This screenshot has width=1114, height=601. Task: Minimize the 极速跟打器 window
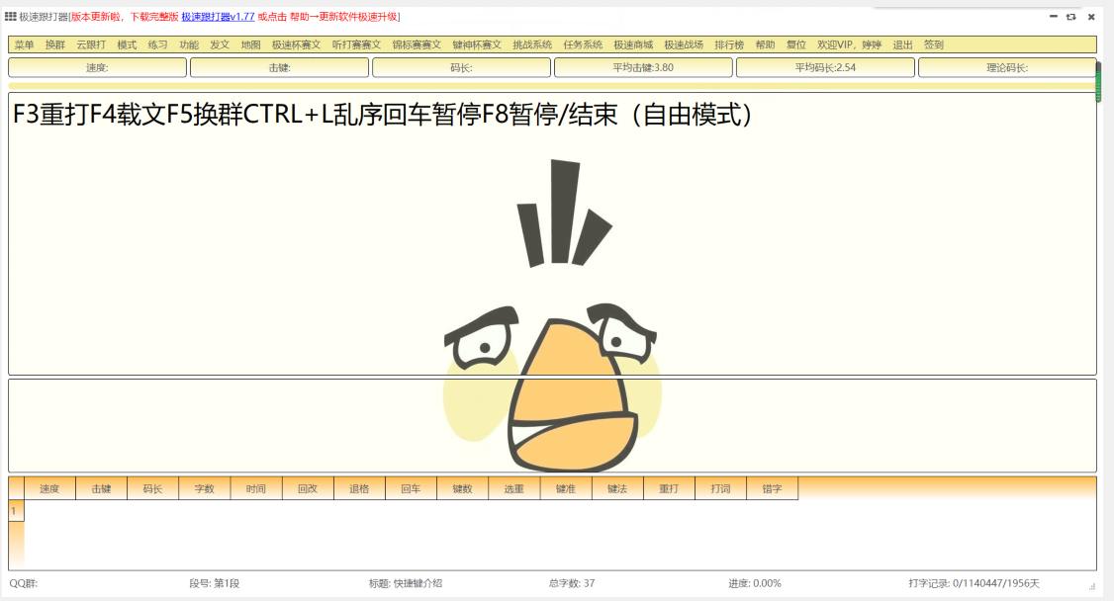(1054, 17)
